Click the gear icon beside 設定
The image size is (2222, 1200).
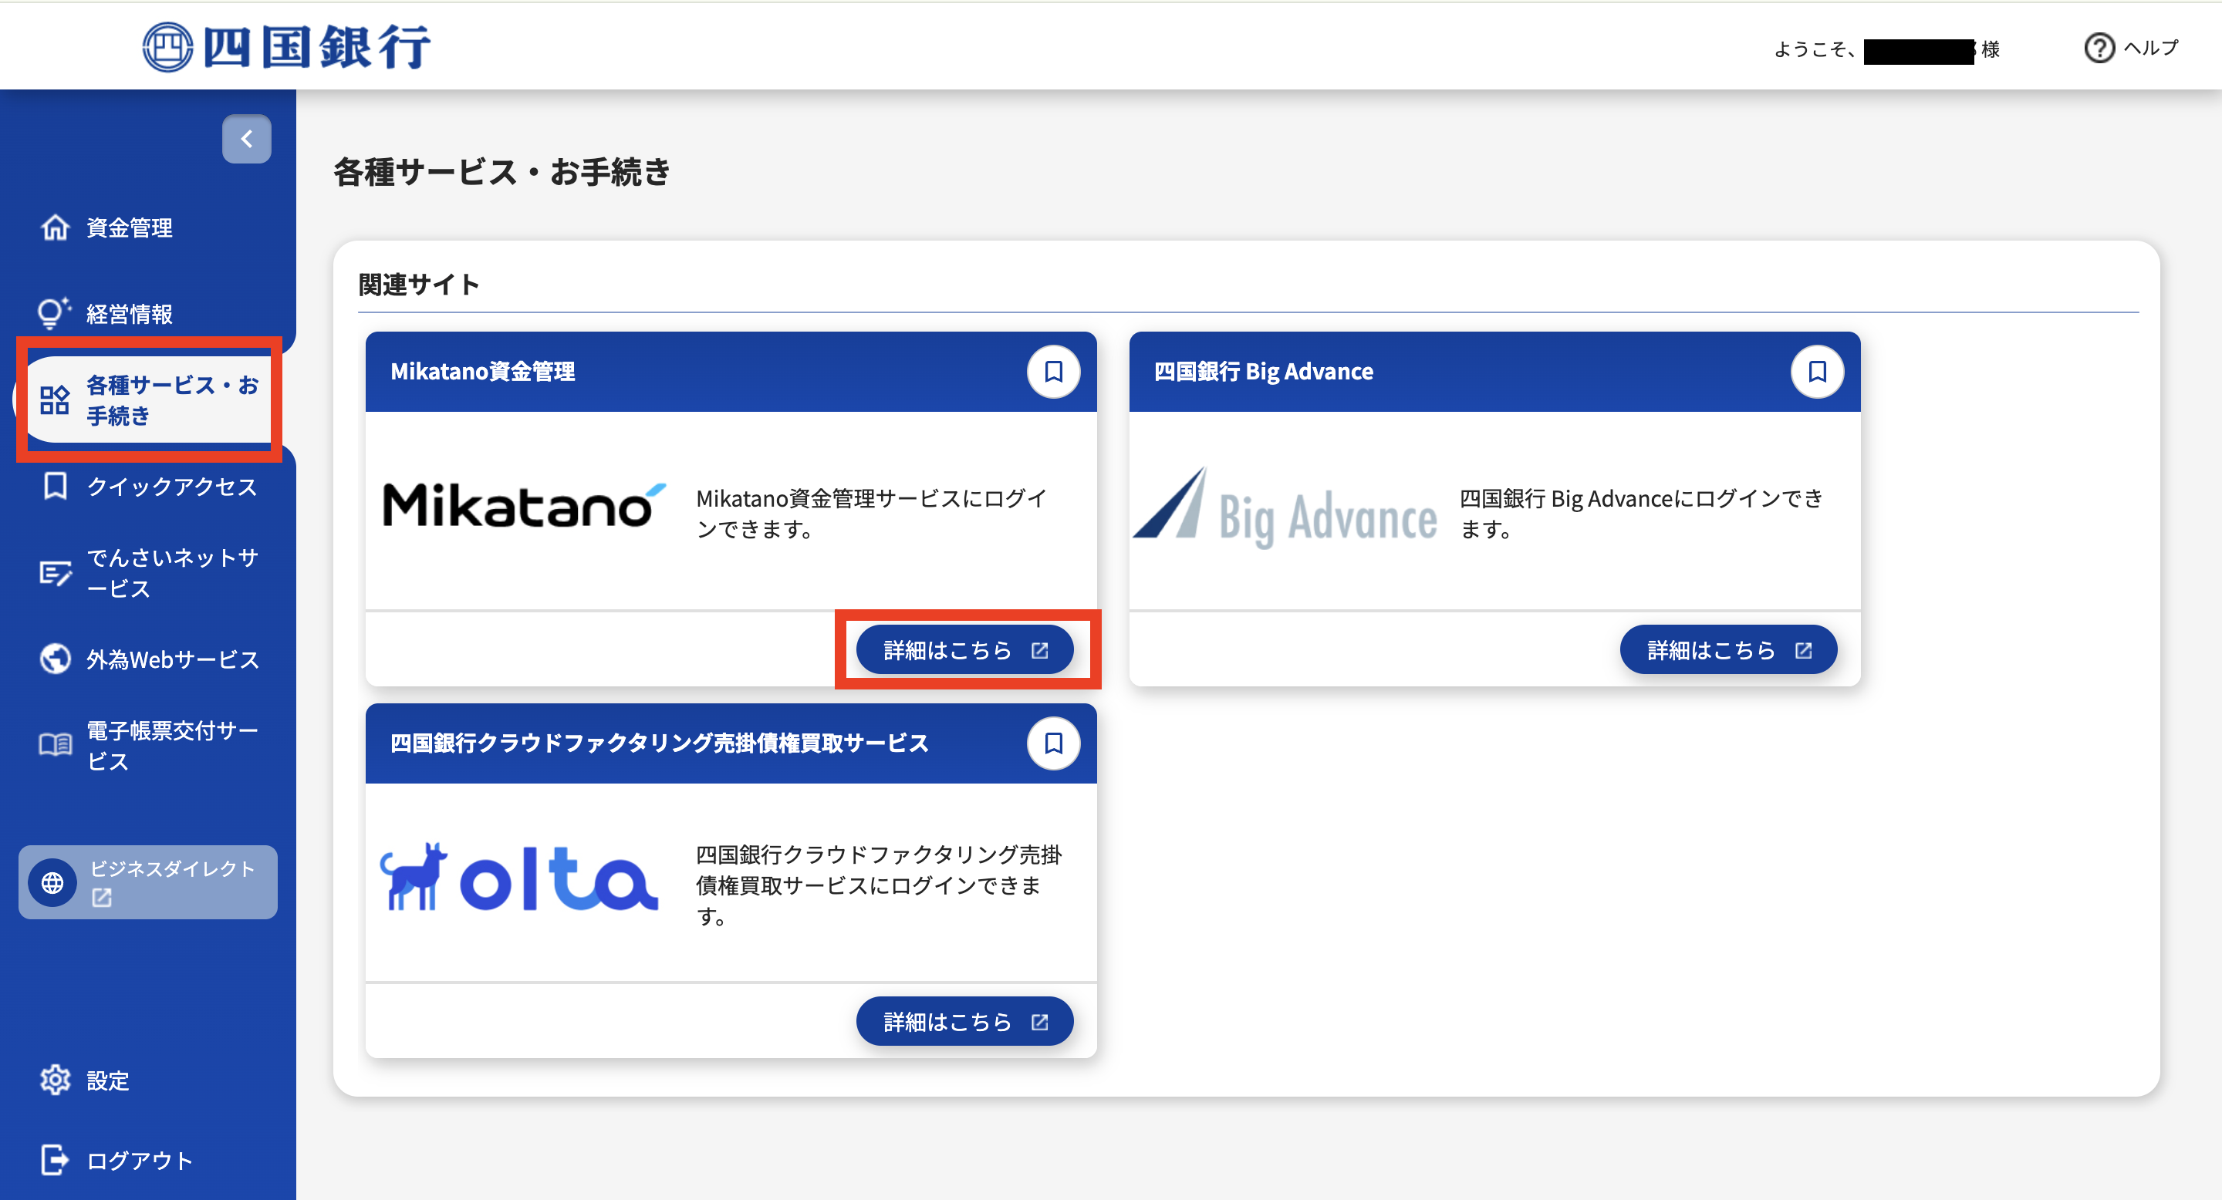(x=56, y=1080)
